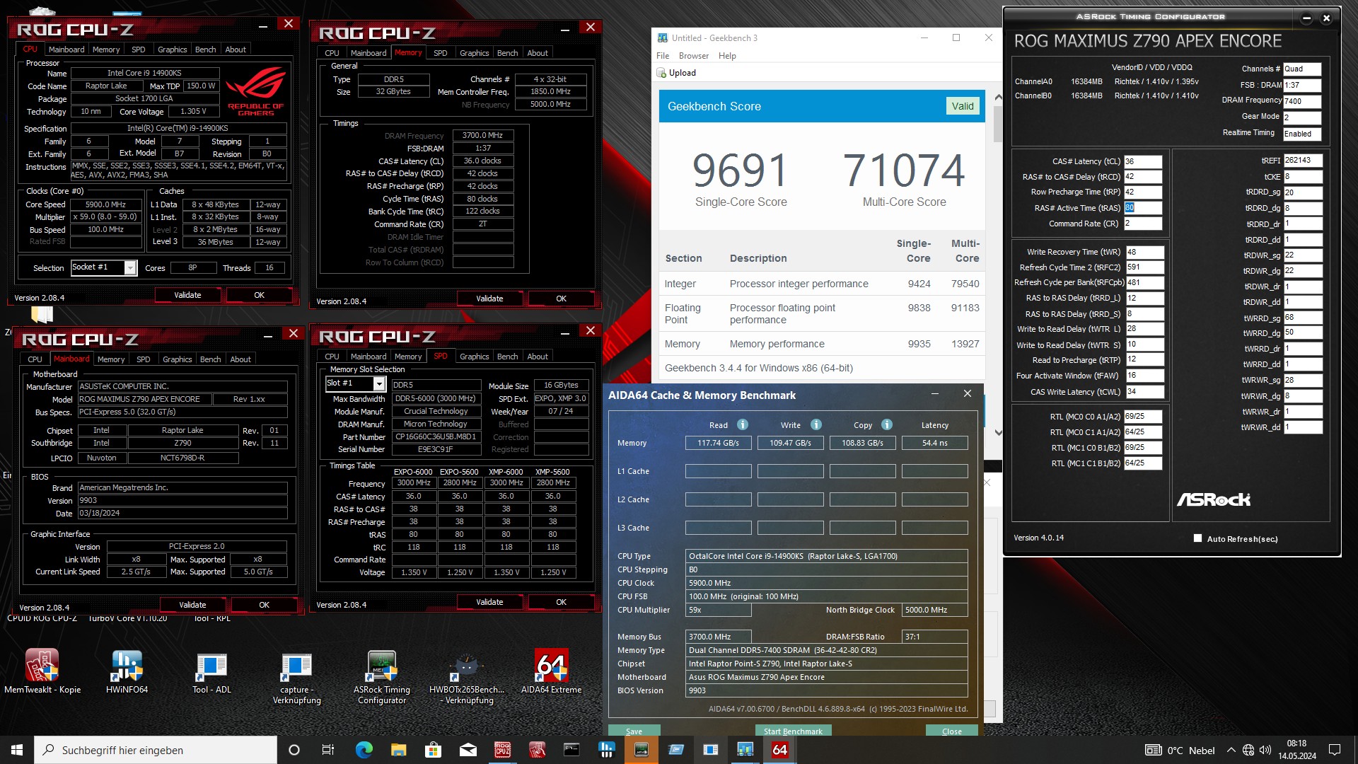Open the HWBOTx265Bench shortcut on the desktop
The image size is (1358, 764).
click(x=467, y=678)
